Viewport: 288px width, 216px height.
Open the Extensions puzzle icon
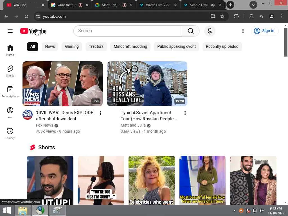tap(236, 16)
